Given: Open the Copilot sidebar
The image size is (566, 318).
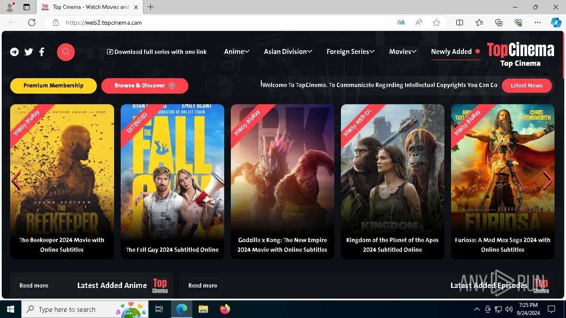Looking at the screenshot, I should pyautogui.click(x=556, y=23).
